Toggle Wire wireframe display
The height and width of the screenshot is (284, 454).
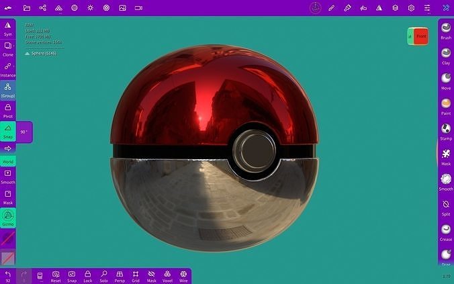183,276
